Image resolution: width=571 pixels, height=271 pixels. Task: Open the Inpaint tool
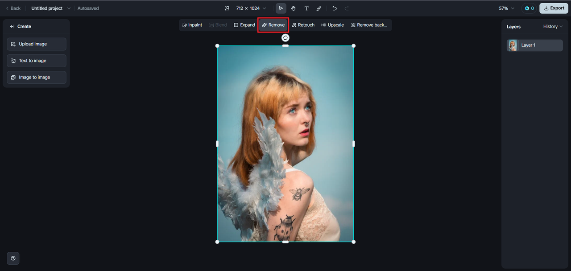click(x=192, y=25)
